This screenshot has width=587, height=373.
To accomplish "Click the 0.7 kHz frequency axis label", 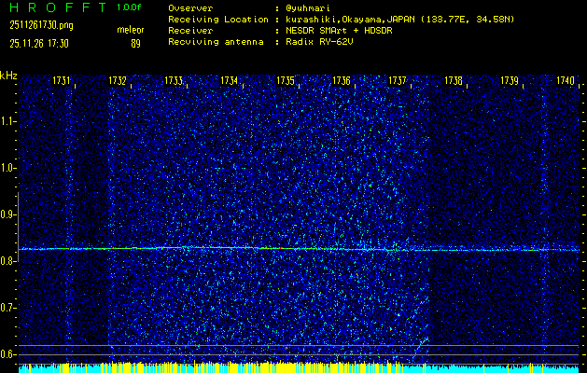I will coord(8,308).
